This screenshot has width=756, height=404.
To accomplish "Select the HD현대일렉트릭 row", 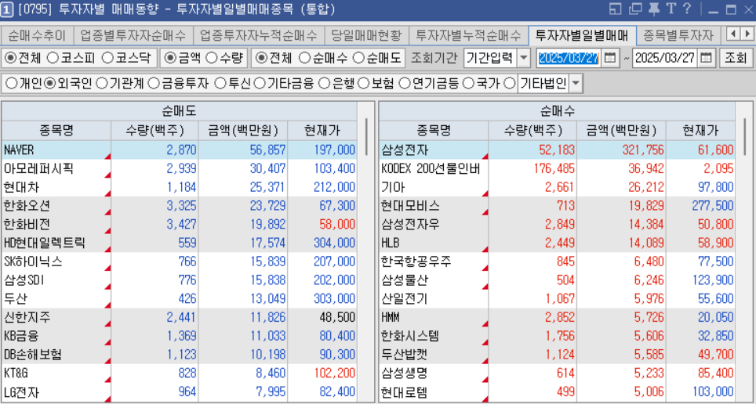I will 179,243.
